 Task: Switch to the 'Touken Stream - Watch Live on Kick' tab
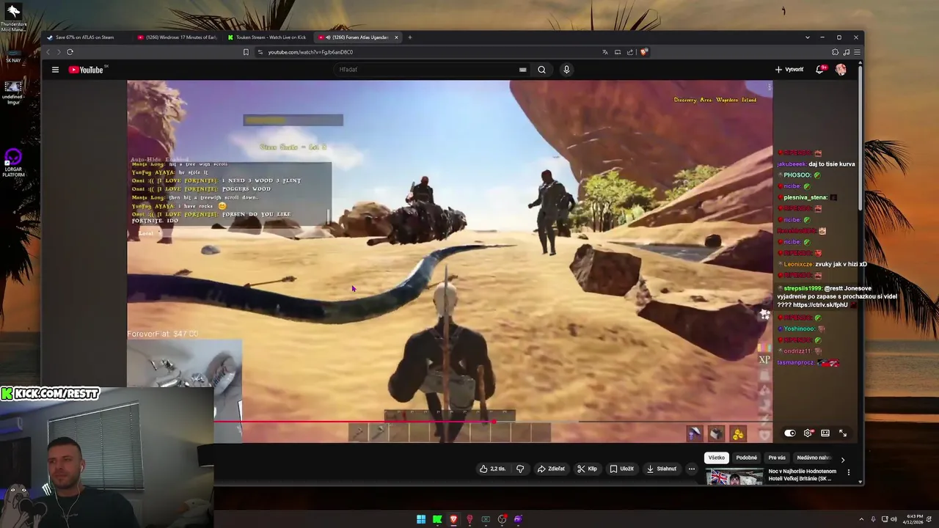pos(267,37)
